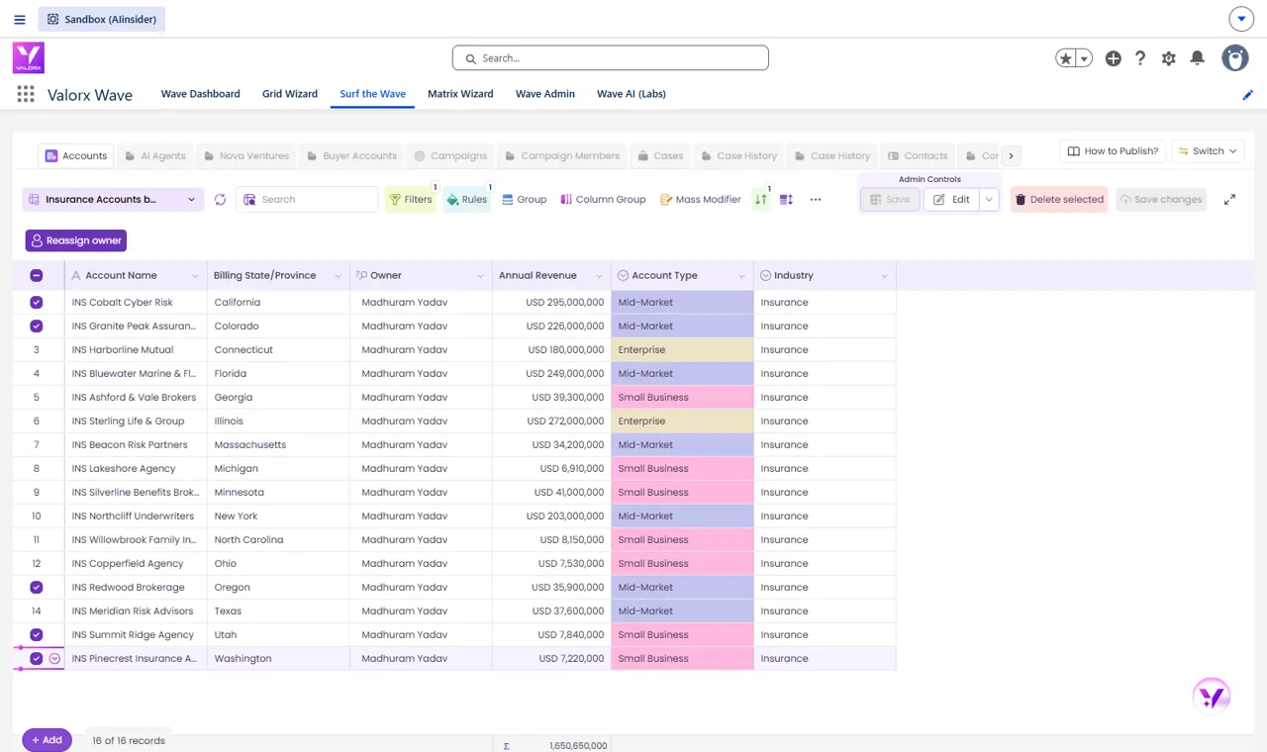Click Enterprise type cell for INS Harborline
This screenshot has height=752, width=1267.
tap(682, 349)
